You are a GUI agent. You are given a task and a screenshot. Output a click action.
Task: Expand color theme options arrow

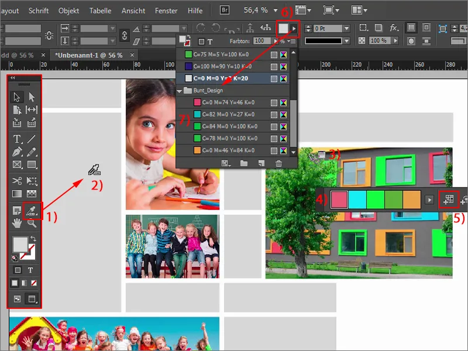coord(429,199)
